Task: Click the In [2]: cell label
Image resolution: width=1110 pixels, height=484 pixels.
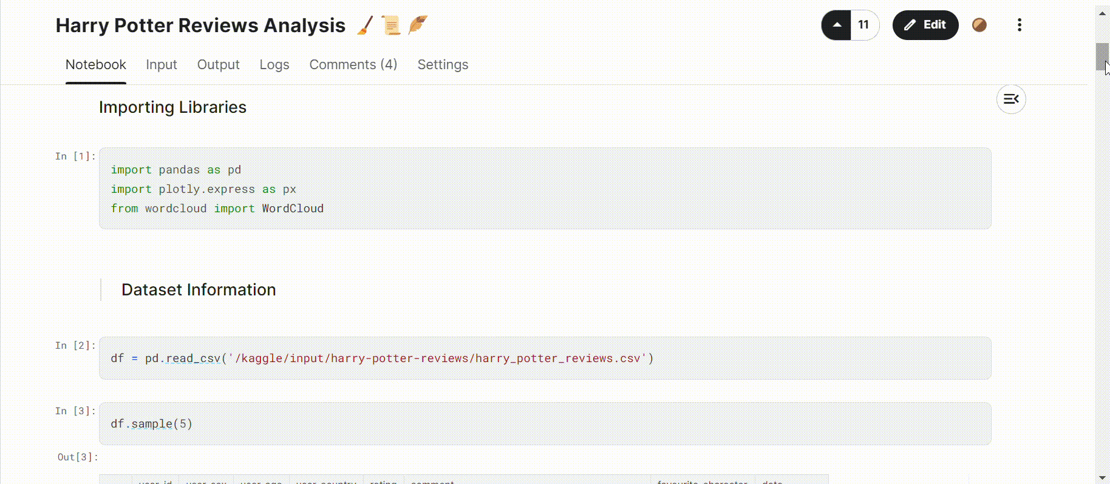Action: tap(75, 346)
